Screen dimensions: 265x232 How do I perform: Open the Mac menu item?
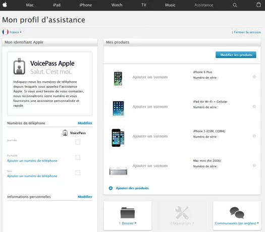[x=30, y=5]
